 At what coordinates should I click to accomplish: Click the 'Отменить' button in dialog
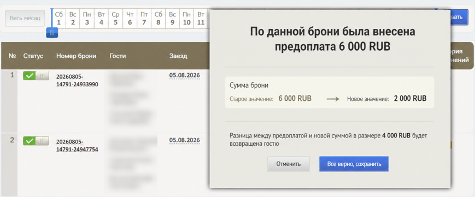(x=289, y=164)
